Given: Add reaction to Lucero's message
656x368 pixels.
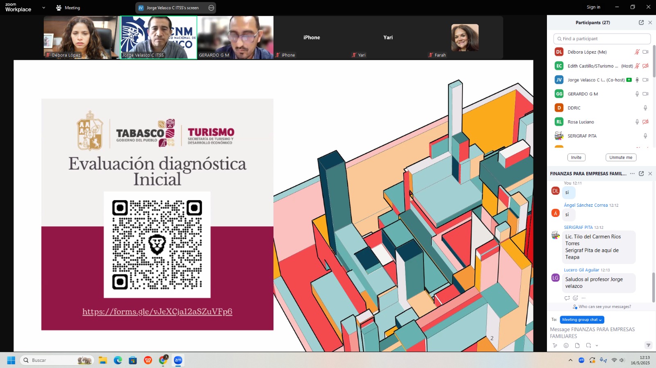Looking at the screenshot, I should click(575, 298).
